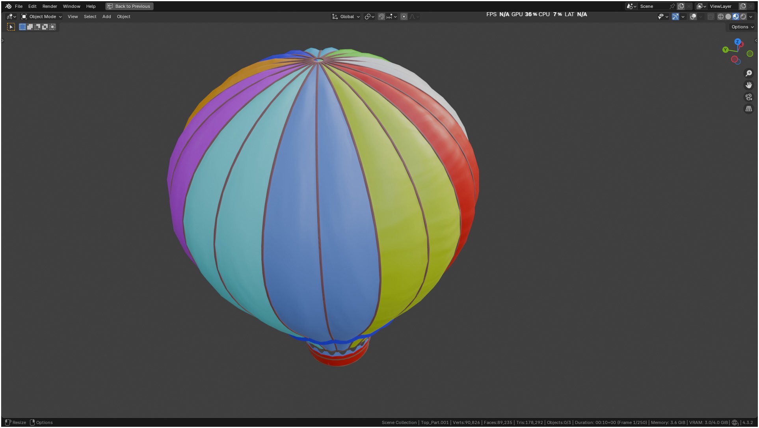
Task: Switch to Rendered viewport shading
Action: pos(743,17)
